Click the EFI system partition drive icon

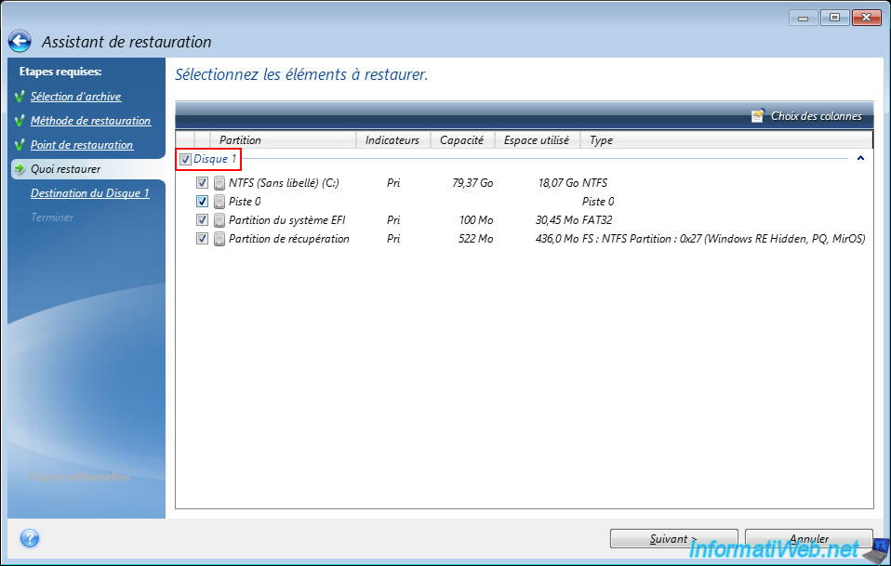tap(219, 220)
